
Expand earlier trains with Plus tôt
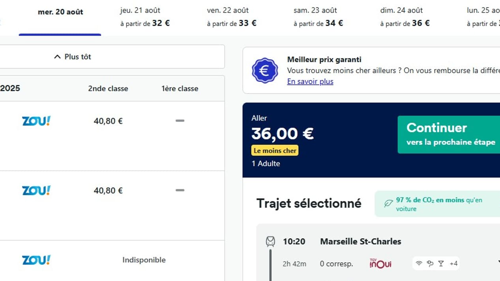pos(72,57)
